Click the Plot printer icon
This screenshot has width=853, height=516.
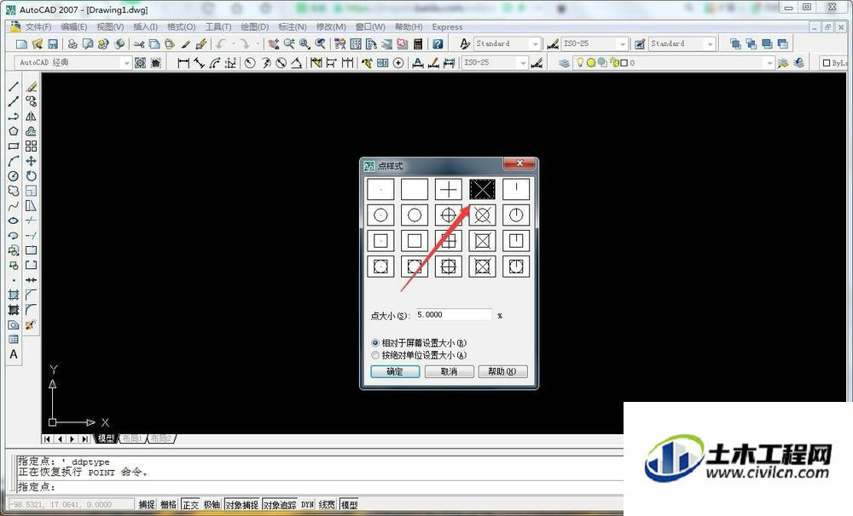[x=73, y=44]
